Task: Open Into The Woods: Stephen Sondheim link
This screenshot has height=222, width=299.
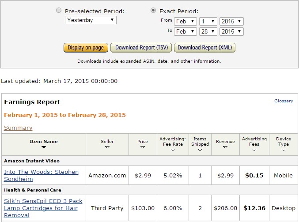Action: [41, 175]
